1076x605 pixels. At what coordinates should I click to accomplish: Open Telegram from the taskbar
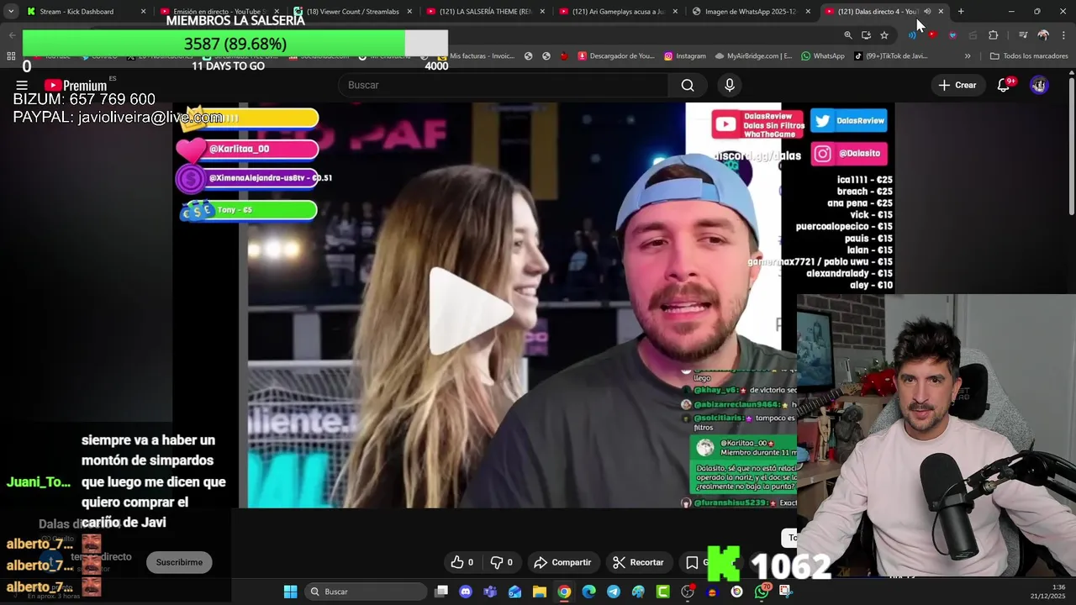pyautogui.click(x=614, y=592)
